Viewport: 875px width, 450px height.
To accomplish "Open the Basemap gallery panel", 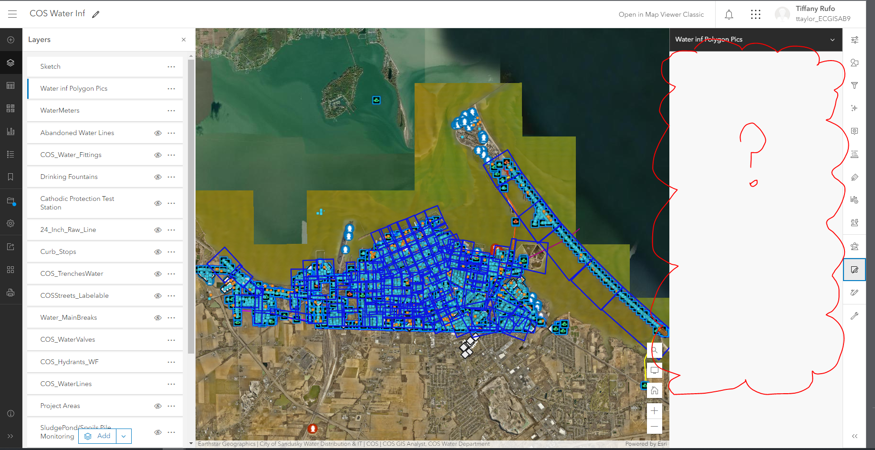I will pyautogui.click(x=11, y=108).
